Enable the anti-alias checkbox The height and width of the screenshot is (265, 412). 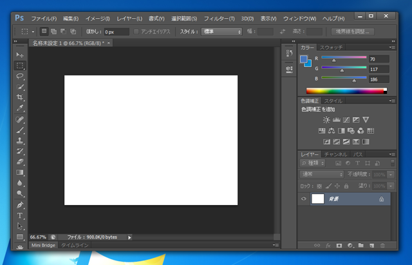[136, 32]
